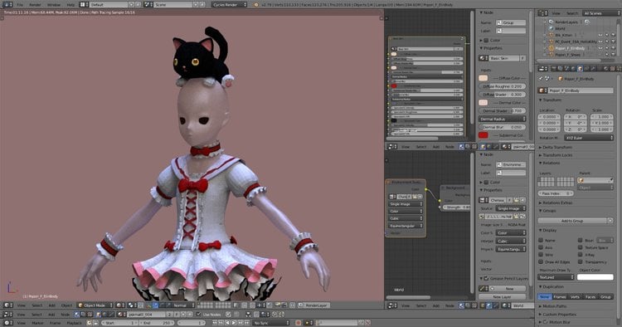Click the node editor type icon bottom left
Screen dimensions: 622x327
click(7, 314)
